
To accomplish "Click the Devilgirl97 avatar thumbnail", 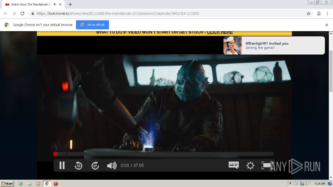I will tap(232, 45).
